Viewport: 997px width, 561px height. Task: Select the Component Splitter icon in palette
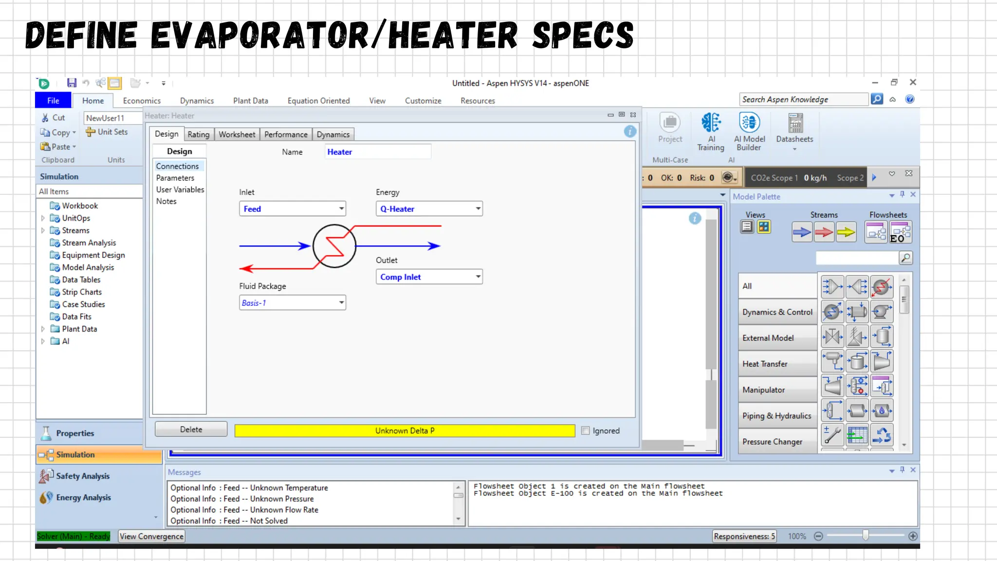(832, 411)
